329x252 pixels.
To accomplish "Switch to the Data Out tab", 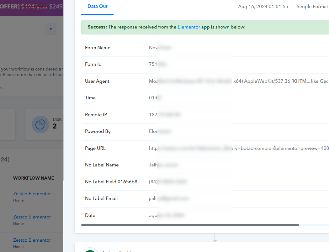I will 97,7.
